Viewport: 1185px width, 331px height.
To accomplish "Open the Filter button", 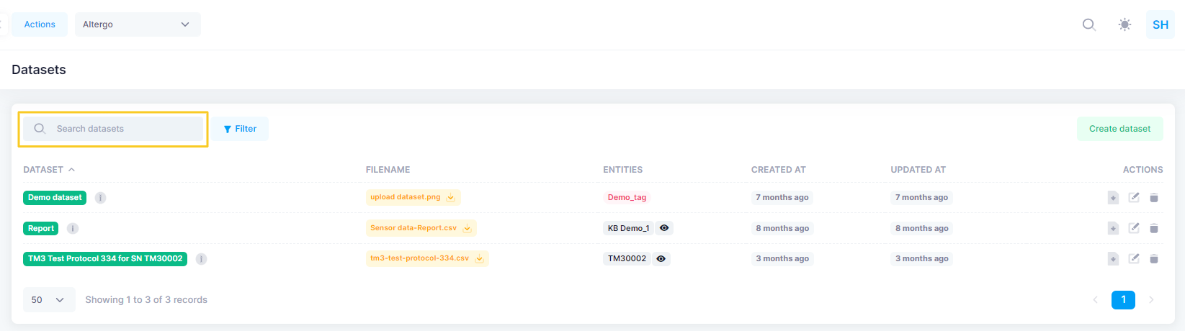I will pyautogui.click(x=241, y=129).
